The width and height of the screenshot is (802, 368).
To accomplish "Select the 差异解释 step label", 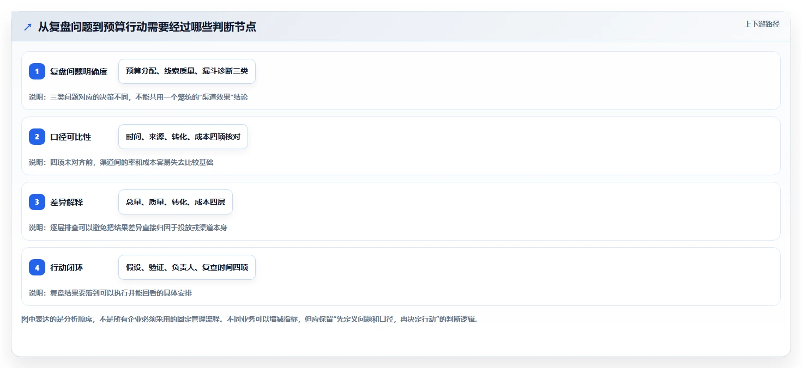I will pyautogui.click(x=67, y=202).
